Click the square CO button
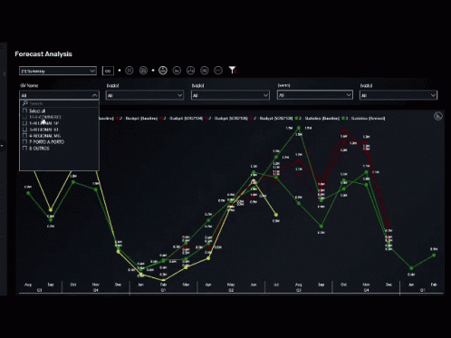This screenshot has width=451, height=338. [108, 71]
